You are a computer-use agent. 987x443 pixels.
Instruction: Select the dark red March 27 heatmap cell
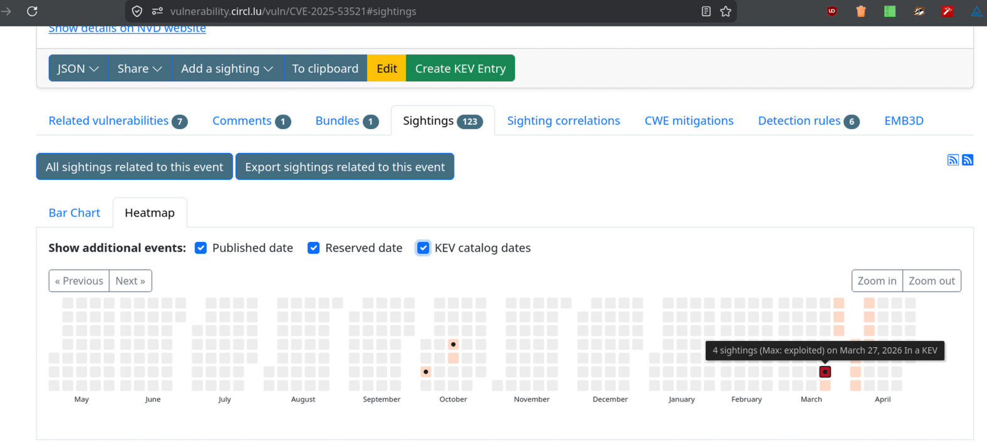tap(825, 372)
